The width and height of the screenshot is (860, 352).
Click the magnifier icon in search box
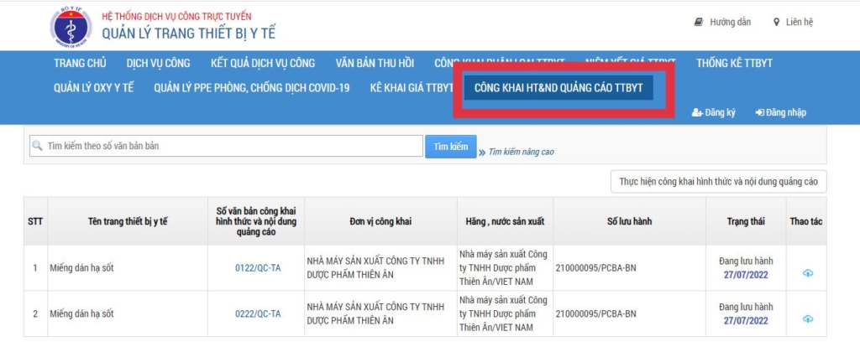(38, 146)
